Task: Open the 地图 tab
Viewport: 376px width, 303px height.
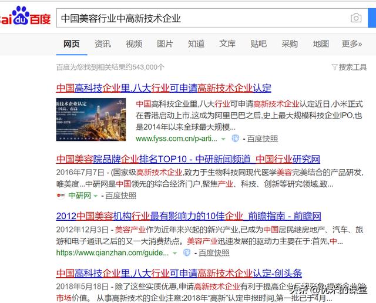Action: 321,44
